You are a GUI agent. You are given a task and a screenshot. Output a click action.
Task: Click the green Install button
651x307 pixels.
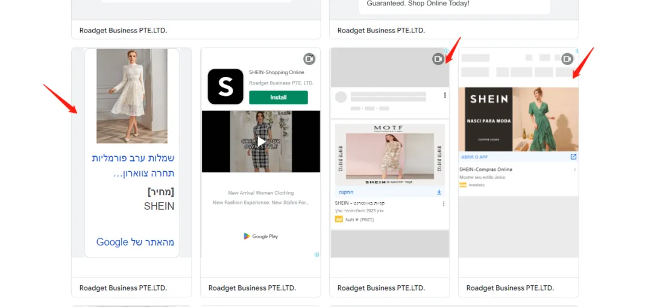[x=278, y=98]
